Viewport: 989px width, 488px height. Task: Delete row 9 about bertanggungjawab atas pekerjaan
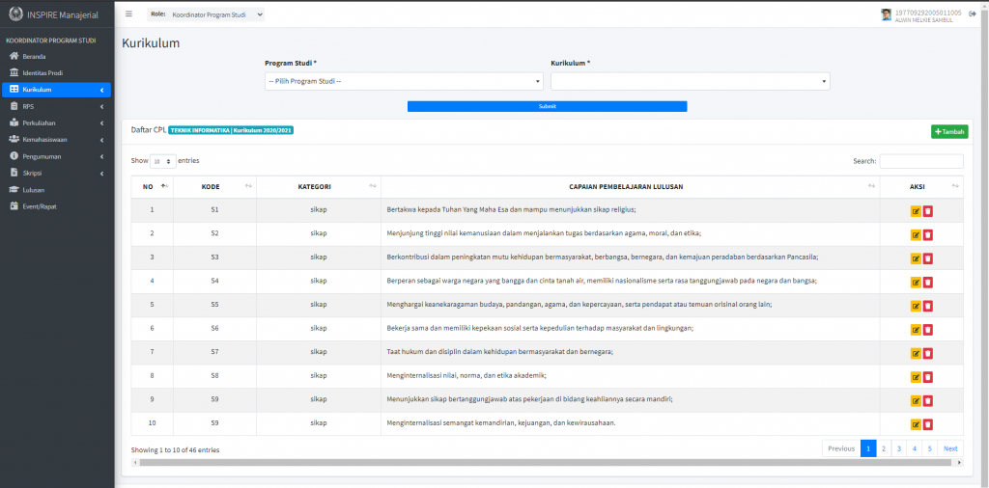click(x=928, y=400)
